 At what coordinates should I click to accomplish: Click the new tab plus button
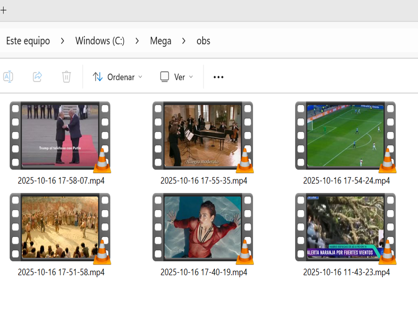3,10
